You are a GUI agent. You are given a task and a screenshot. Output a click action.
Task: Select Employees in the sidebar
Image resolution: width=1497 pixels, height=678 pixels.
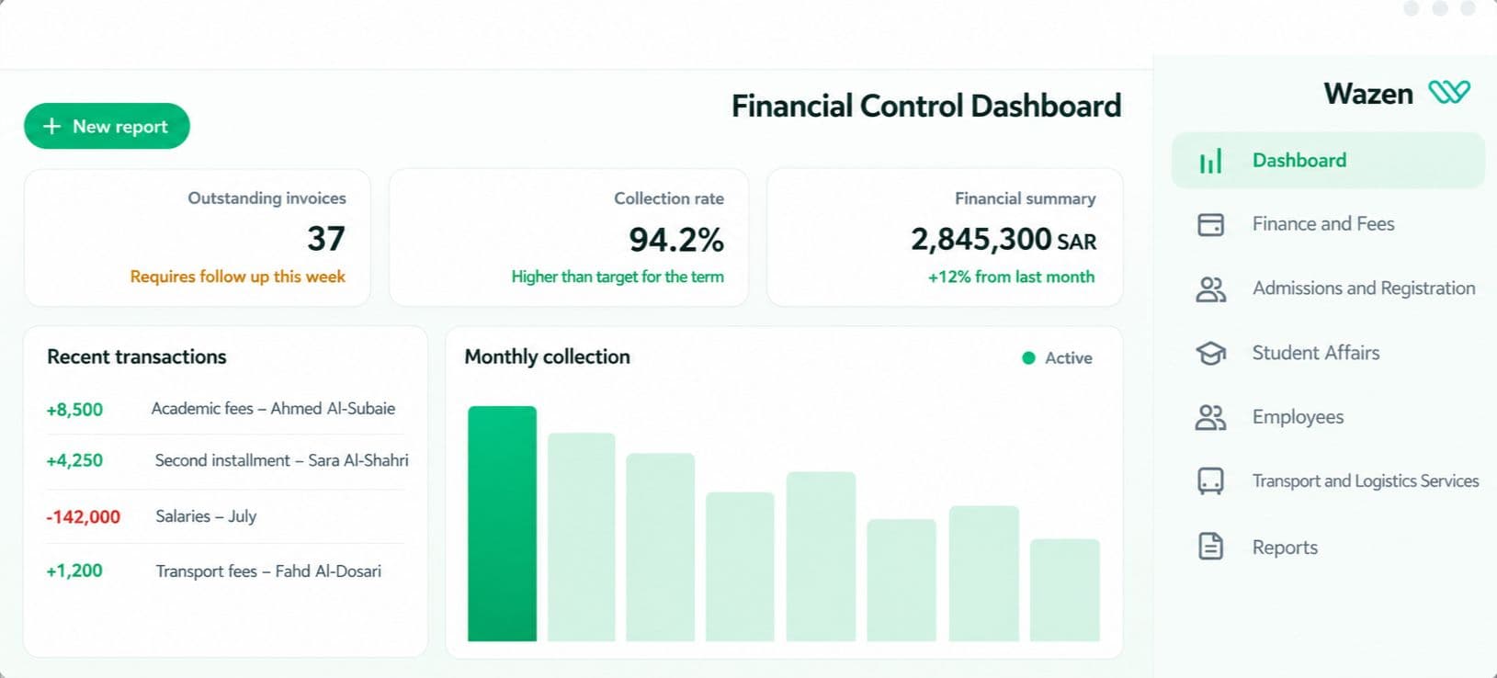(1328, 417)
